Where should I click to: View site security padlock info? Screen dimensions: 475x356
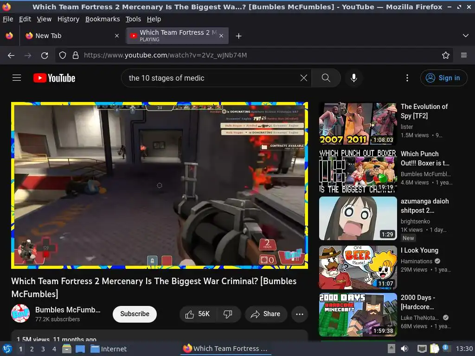(76, 55)
